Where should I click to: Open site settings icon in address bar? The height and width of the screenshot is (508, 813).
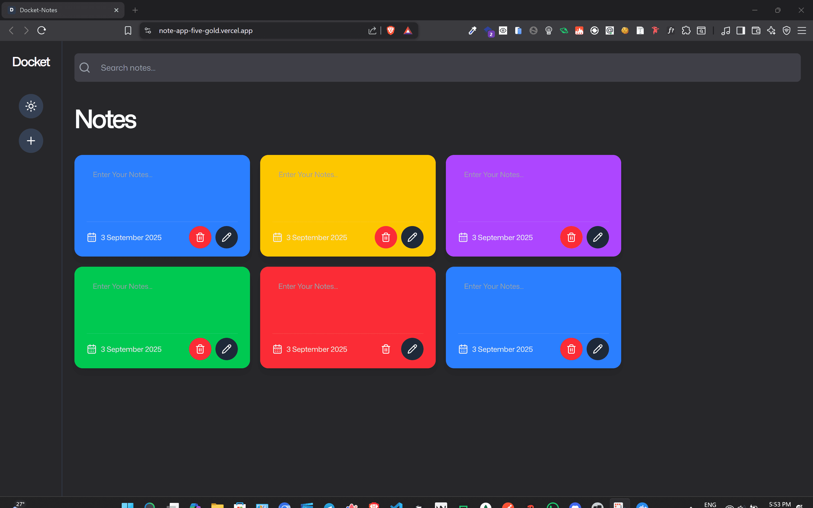148,30
